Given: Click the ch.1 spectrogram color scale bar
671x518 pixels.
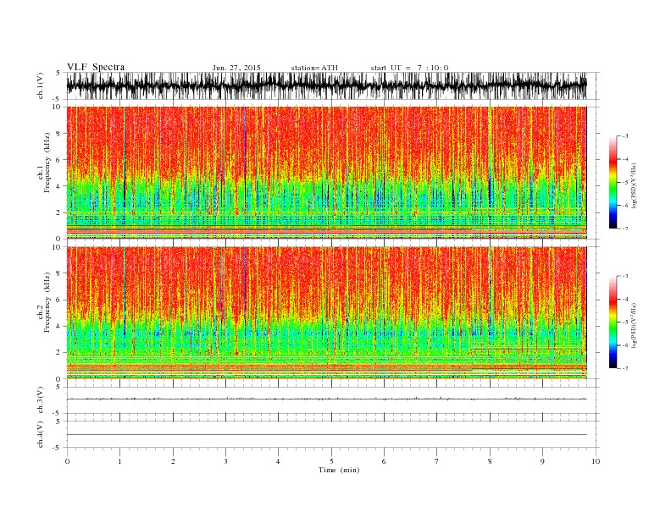Looking at the screenshot, I should point(613,182).
